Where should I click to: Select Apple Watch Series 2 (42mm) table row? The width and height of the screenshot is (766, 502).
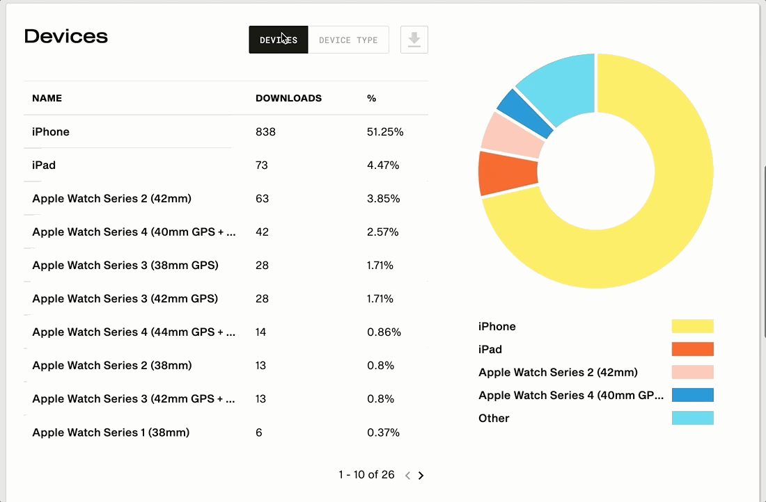pyautogui.click(x=226, y=199)
